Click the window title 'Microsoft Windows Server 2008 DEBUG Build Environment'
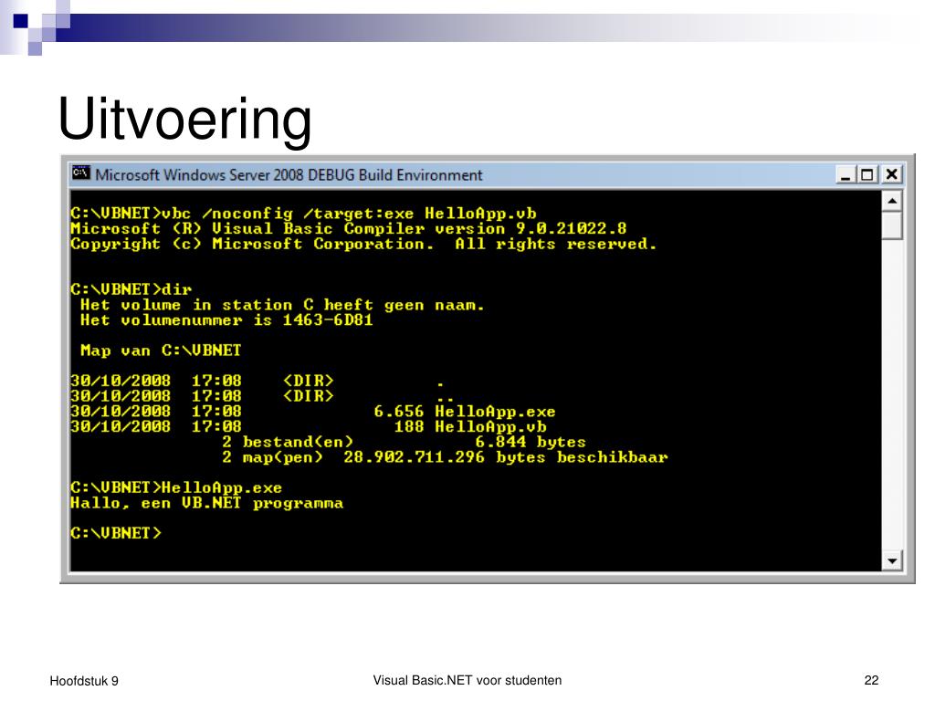This screenshot has width=935, height=701. [289, 174]
